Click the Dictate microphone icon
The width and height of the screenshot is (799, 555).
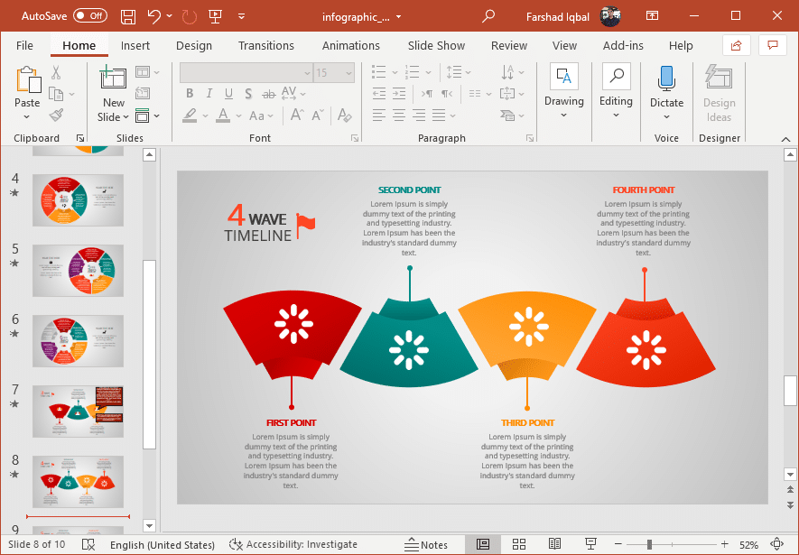tap(666, 79)
